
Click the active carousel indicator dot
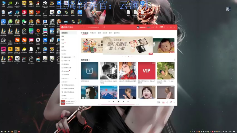129,56
